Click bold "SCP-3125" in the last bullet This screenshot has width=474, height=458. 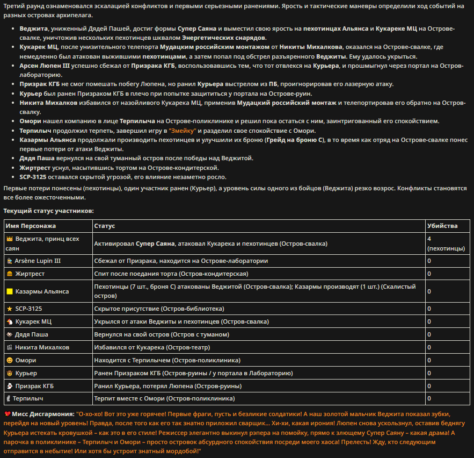point(33,177)
